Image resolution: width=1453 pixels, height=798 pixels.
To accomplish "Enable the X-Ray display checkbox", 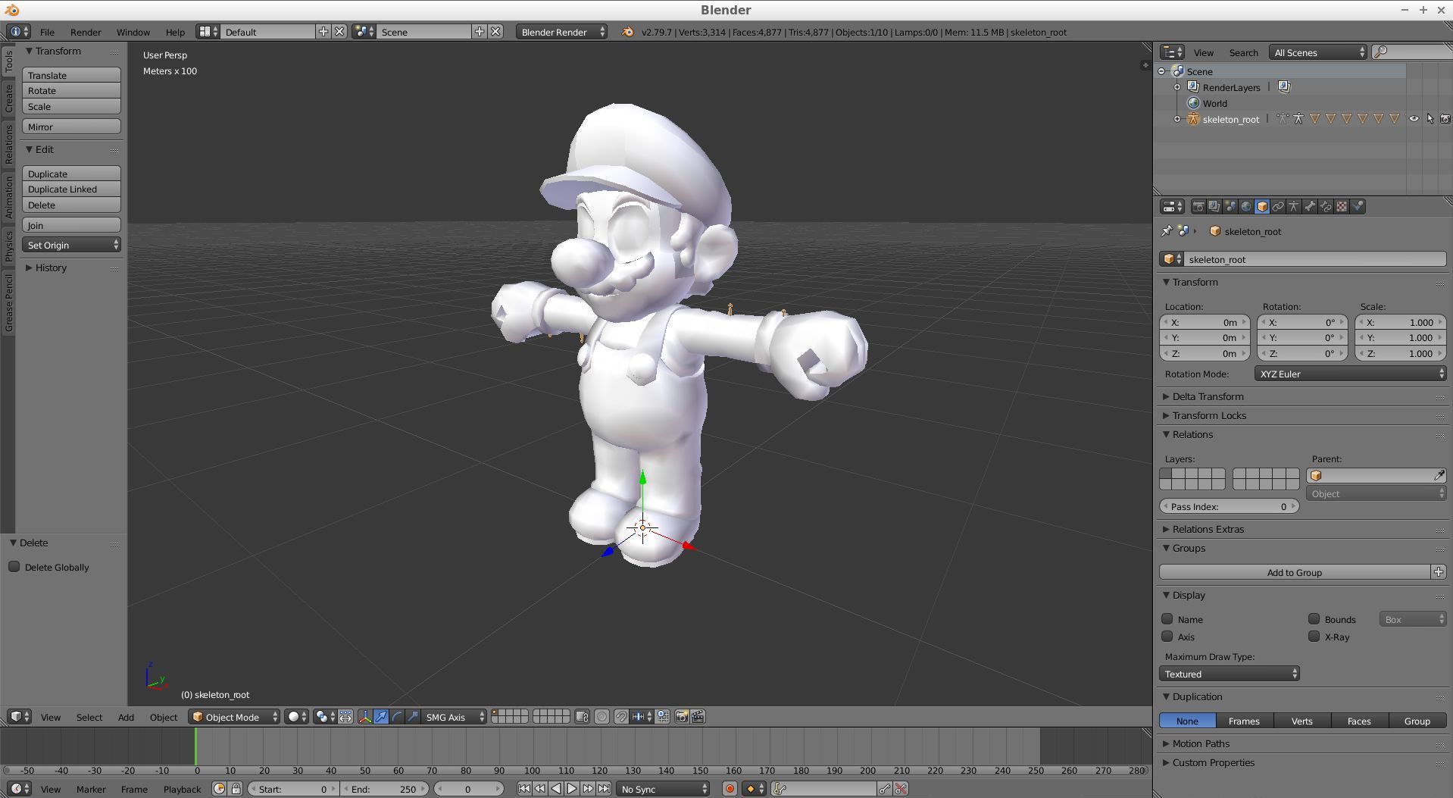I will [1314, 637].
